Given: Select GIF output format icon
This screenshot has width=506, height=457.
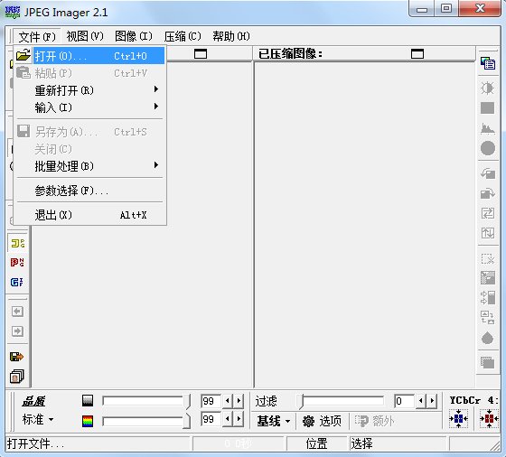Looking at the screenshot, I should [17, 282].
